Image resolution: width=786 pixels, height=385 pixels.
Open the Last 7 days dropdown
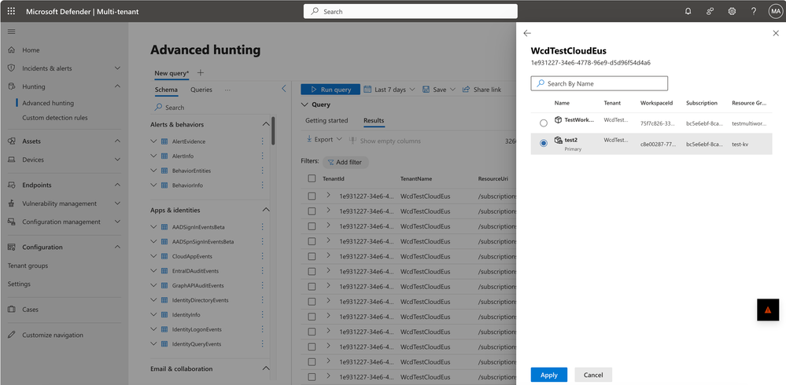(x=389, y=90)
